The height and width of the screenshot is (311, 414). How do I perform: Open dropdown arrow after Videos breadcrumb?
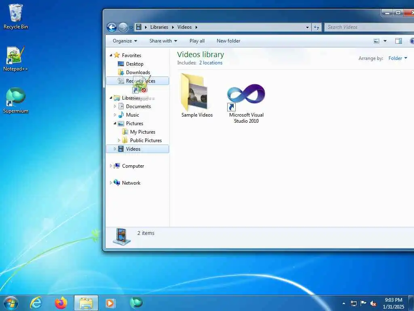tap(196, 27)
